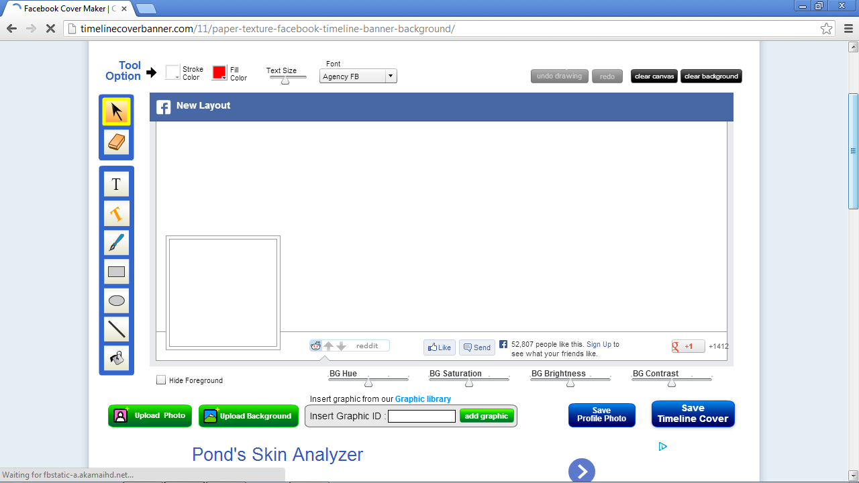
Task: Click the "New Layout" header text
Action: tap(203, 105)
